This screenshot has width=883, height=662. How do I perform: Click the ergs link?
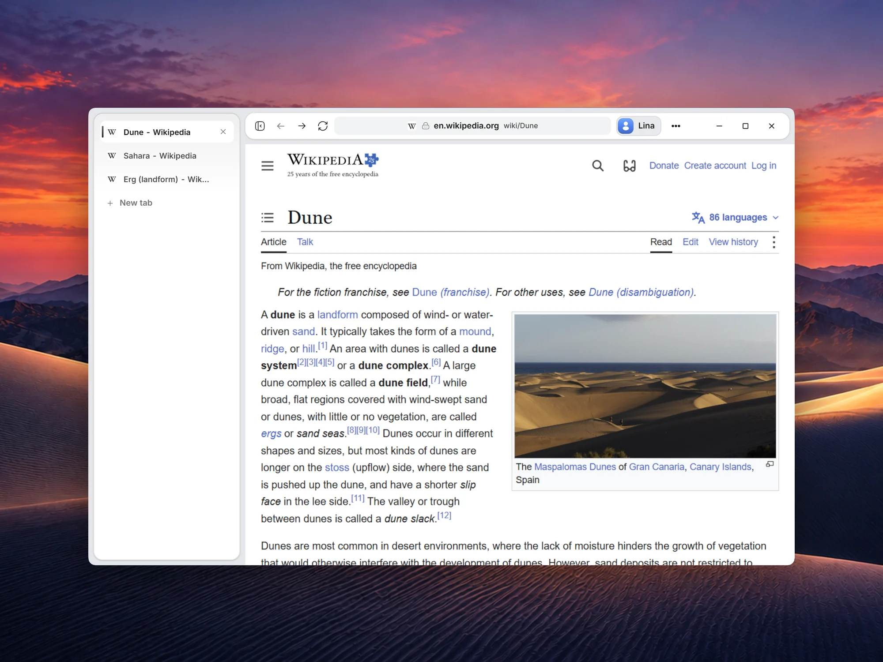[271, 434]
